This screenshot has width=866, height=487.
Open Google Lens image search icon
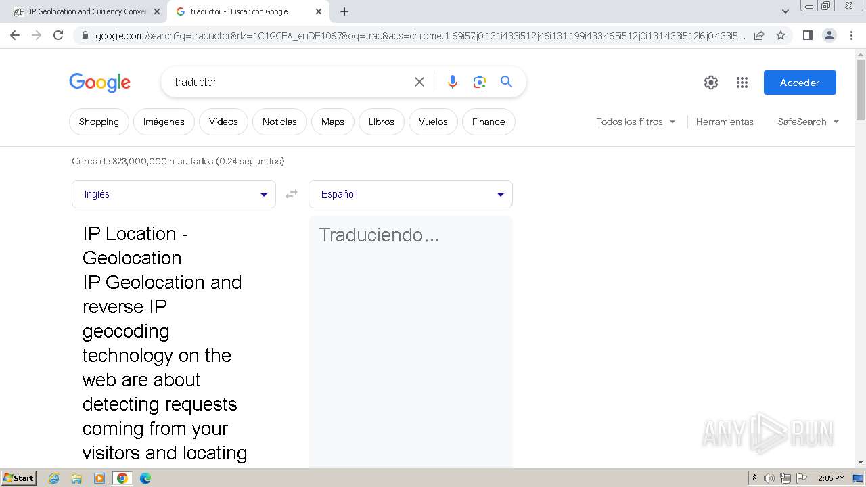pyautogui.click(x=480, y=82)
